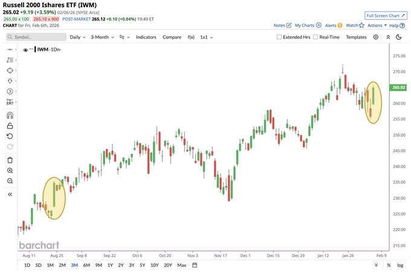The image size is (411, 274).
Task: Expand arrow marker tool submenu chevron
Action: 16,81
